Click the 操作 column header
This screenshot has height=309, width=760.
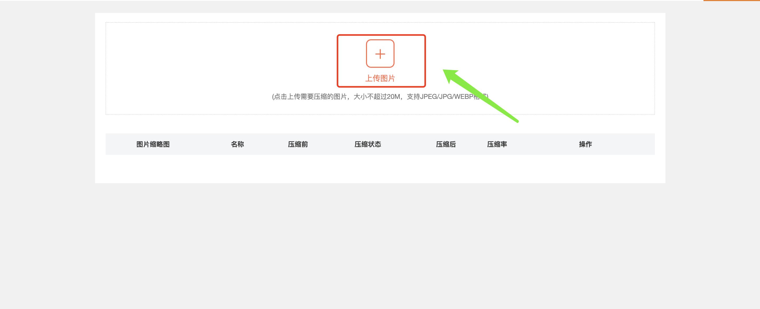pos(586,144)
